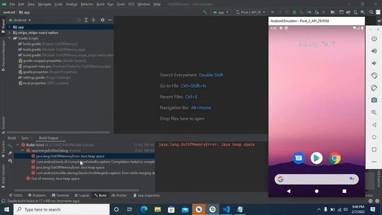Open the Terminal tool window
The image size is (382, 215).
point(60,195)
